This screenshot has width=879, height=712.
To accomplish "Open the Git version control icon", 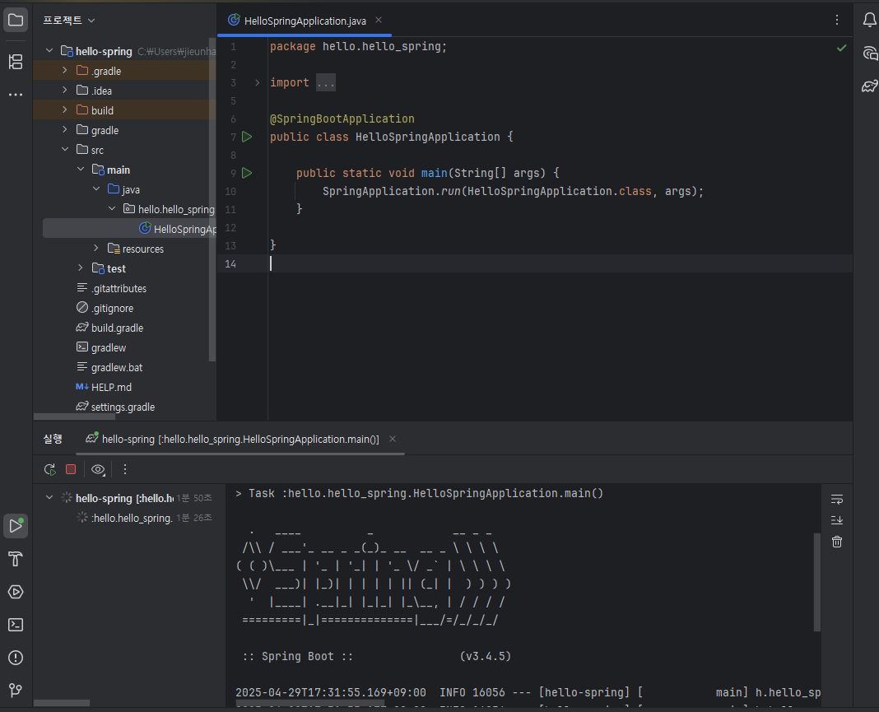I will click(16, 690).
